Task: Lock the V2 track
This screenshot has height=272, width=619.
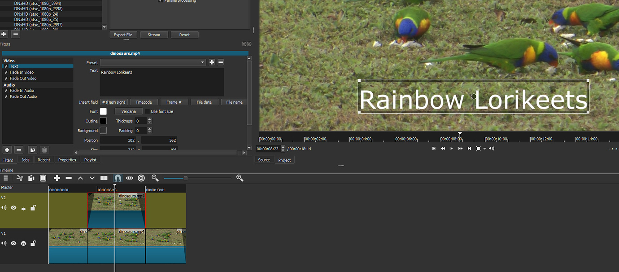Action: point(33,207)
